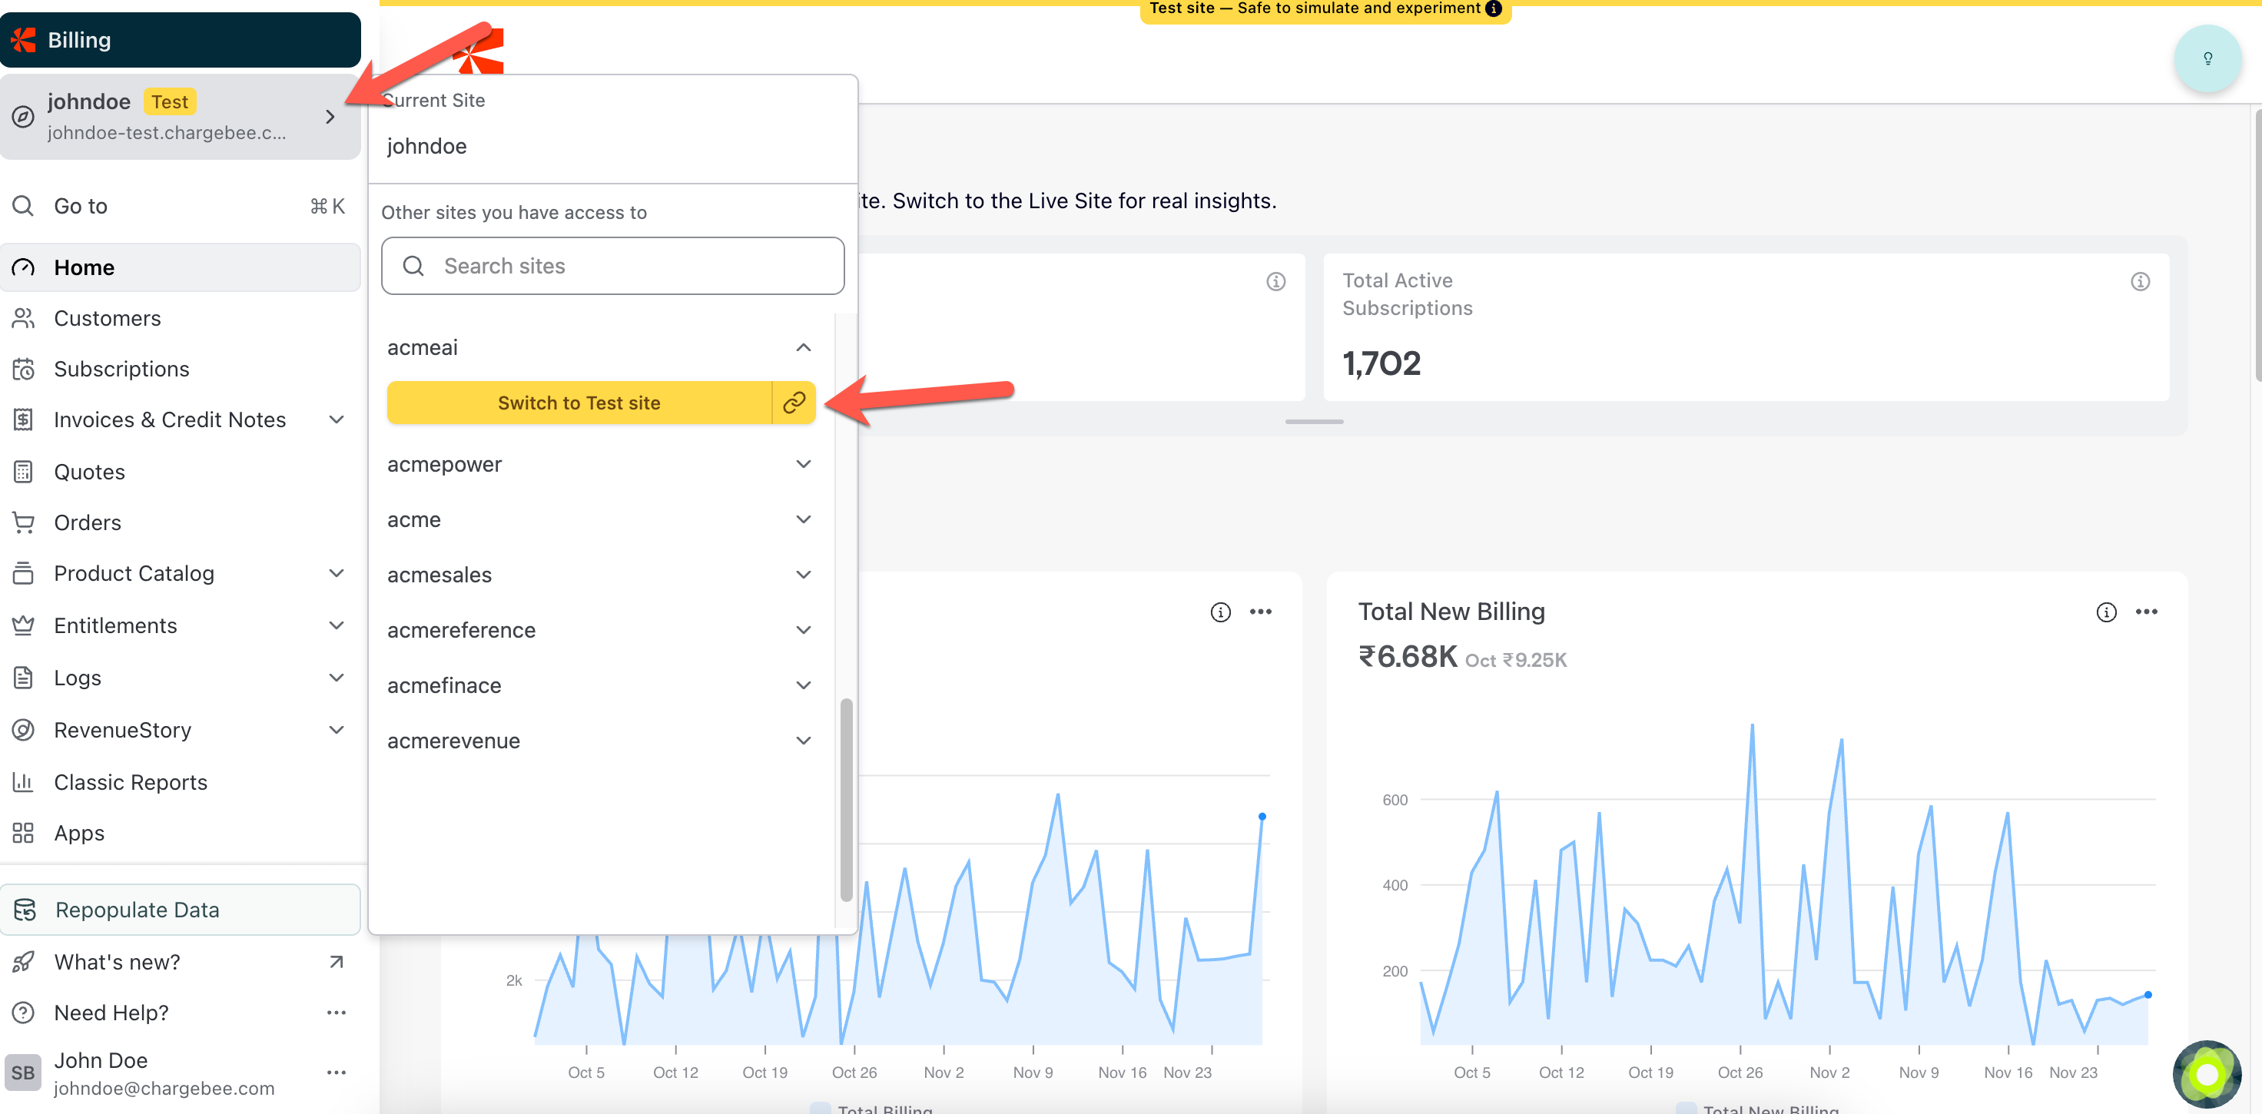Open Customers in the sidebar
Image resolution: width=2262 pixels, height=1114 pixels.
[x=107, y=318]
